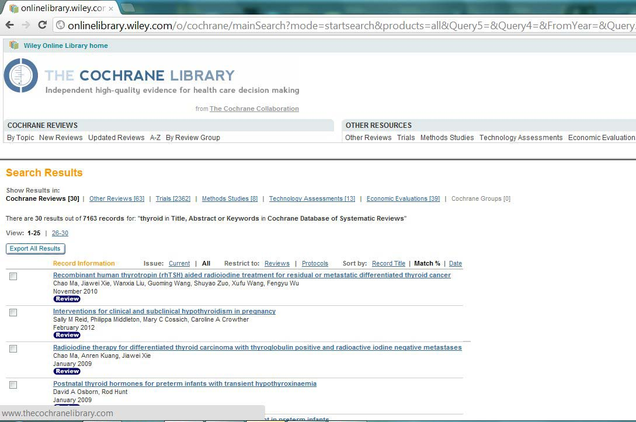
Task: Show Methods Studies [8] results
Action: 230,198
